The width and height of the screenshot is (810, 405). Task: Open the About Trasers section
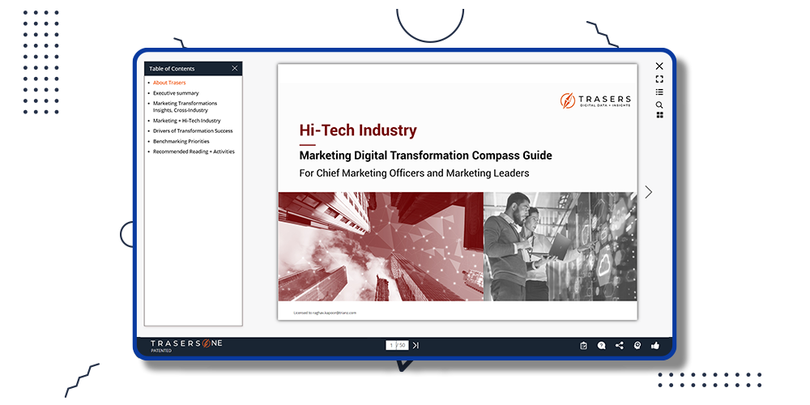[x=169, y=83]
